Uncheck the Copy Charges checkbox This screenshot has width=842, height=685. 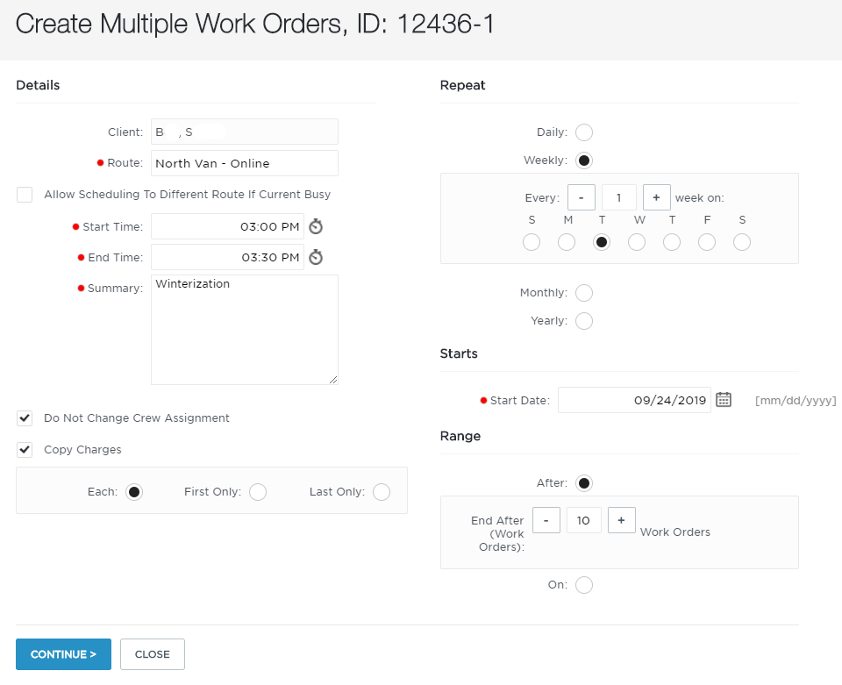point(25,449)
